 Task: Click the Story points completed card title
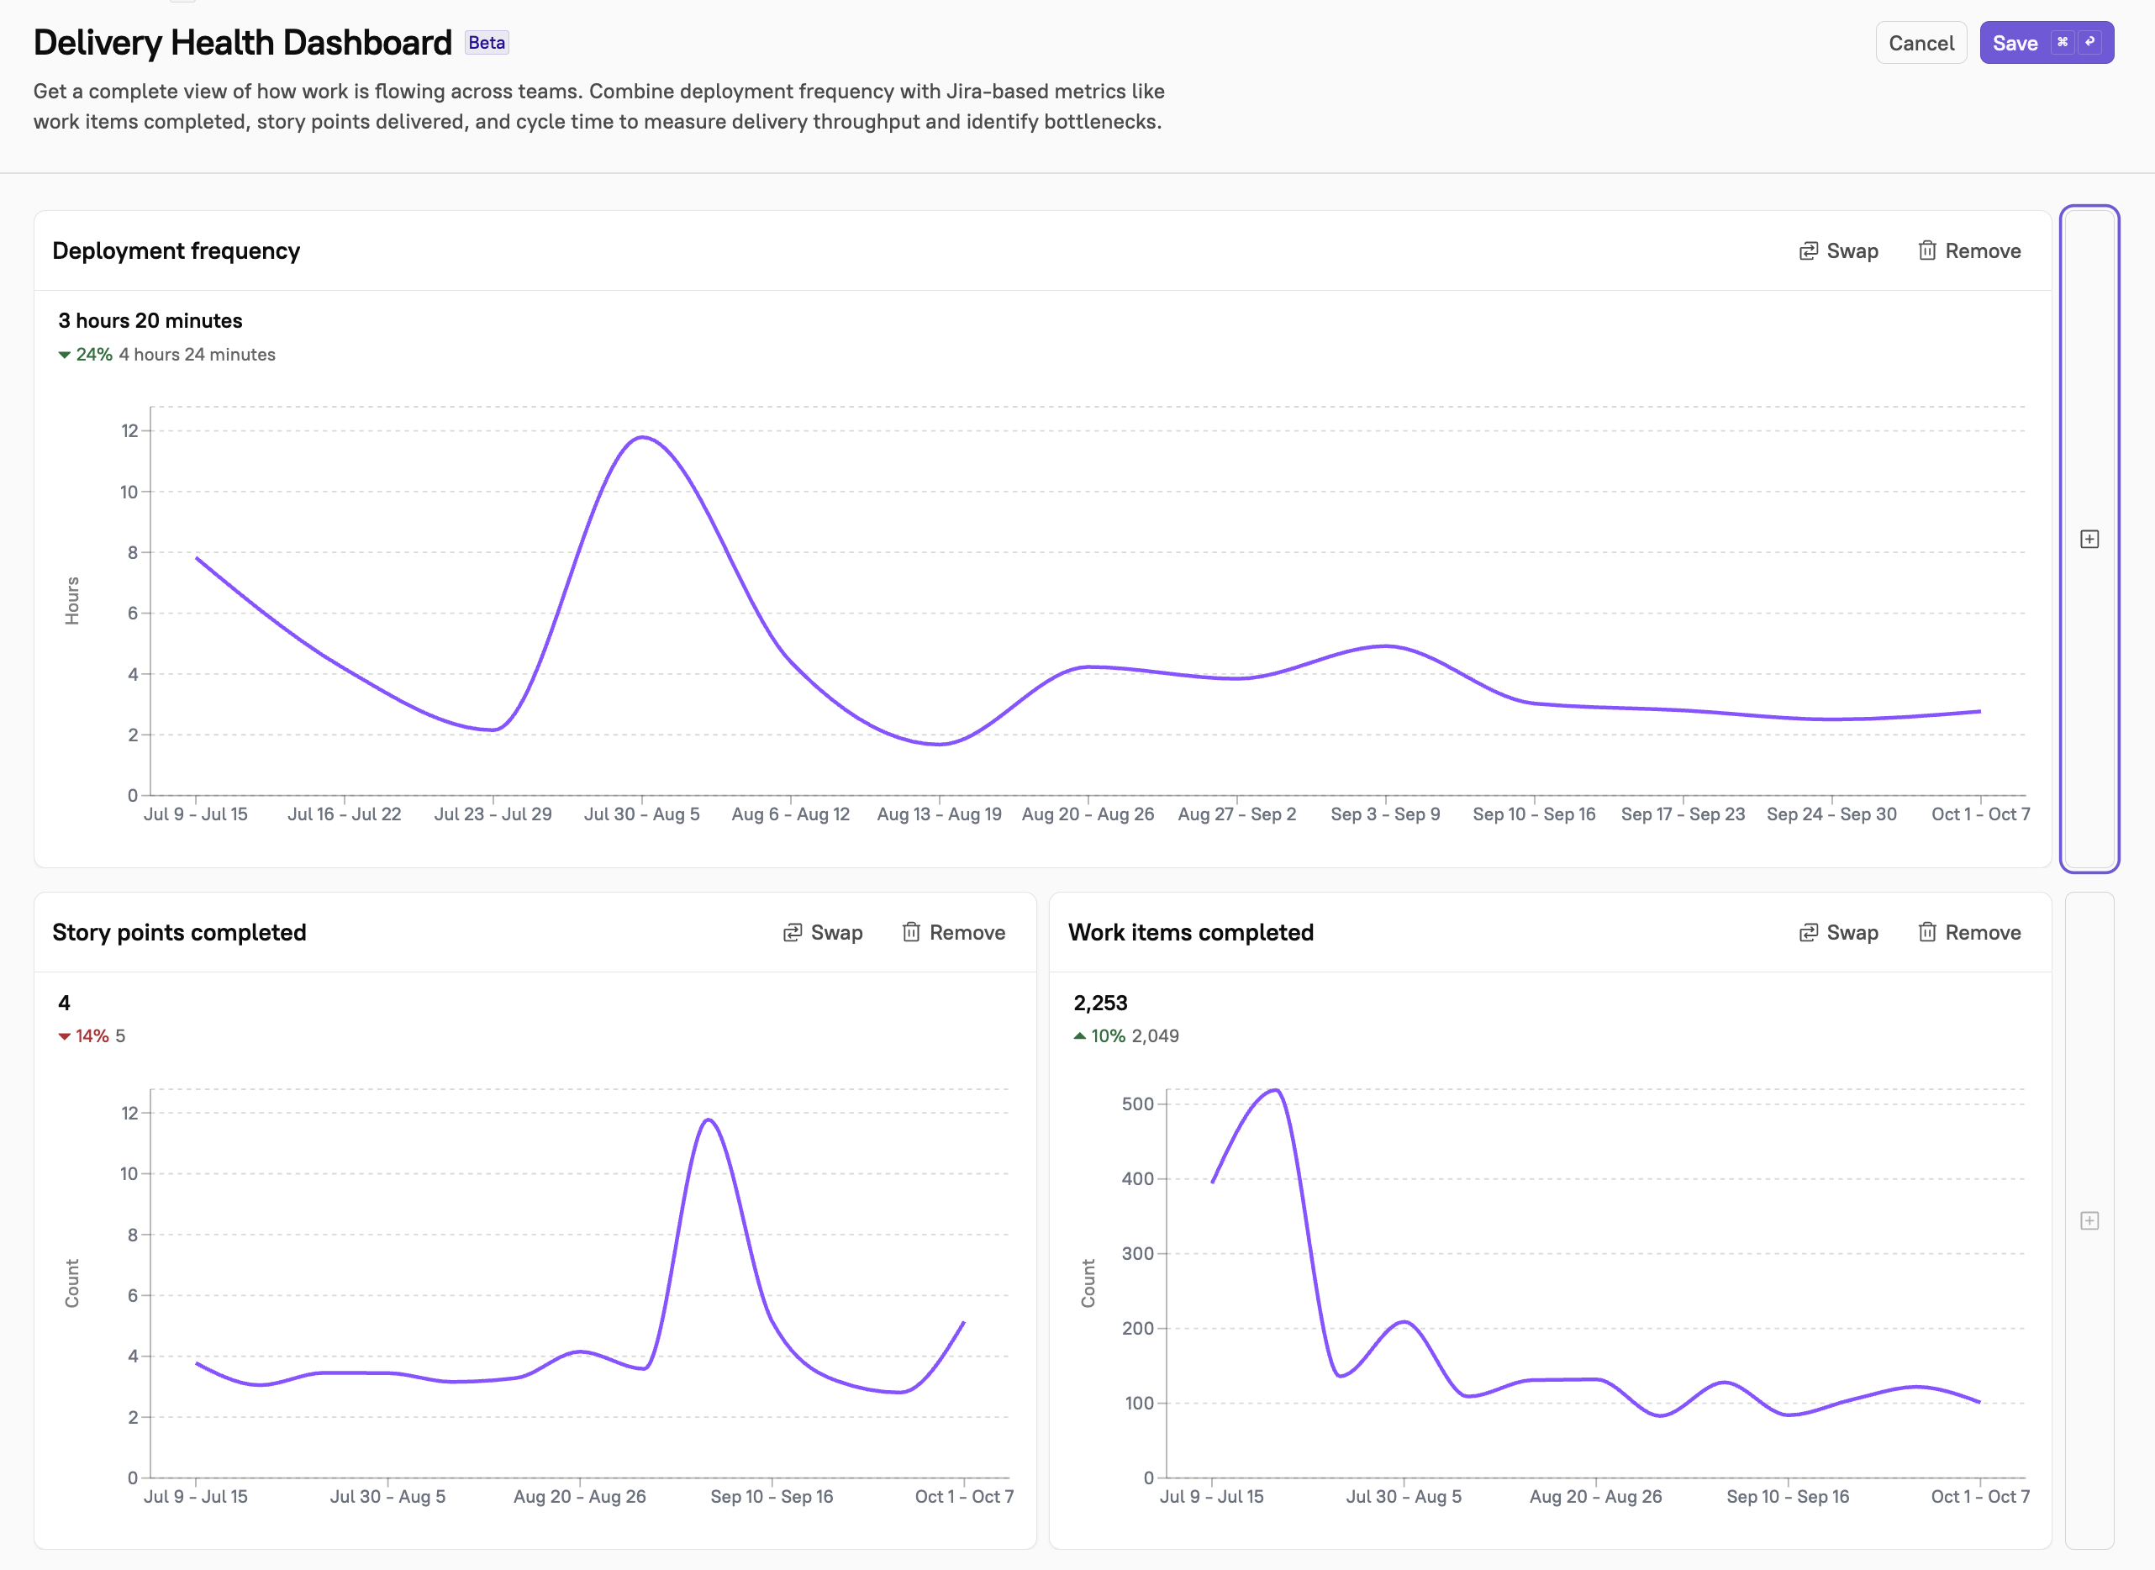tap(180, 932)
